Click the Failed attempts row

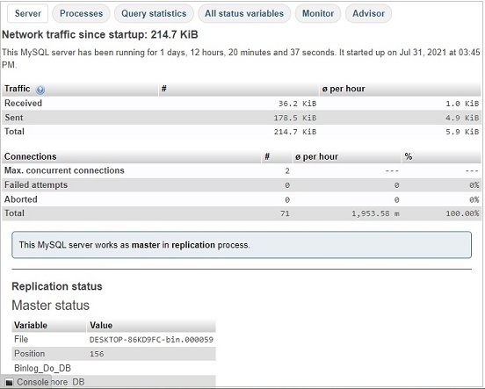point(242,185)
